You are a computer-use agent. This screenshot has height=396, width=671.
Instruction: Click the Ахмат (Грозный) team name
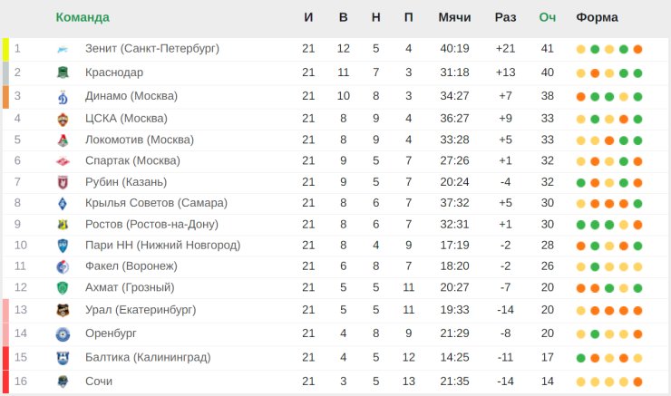coord(130,287)
